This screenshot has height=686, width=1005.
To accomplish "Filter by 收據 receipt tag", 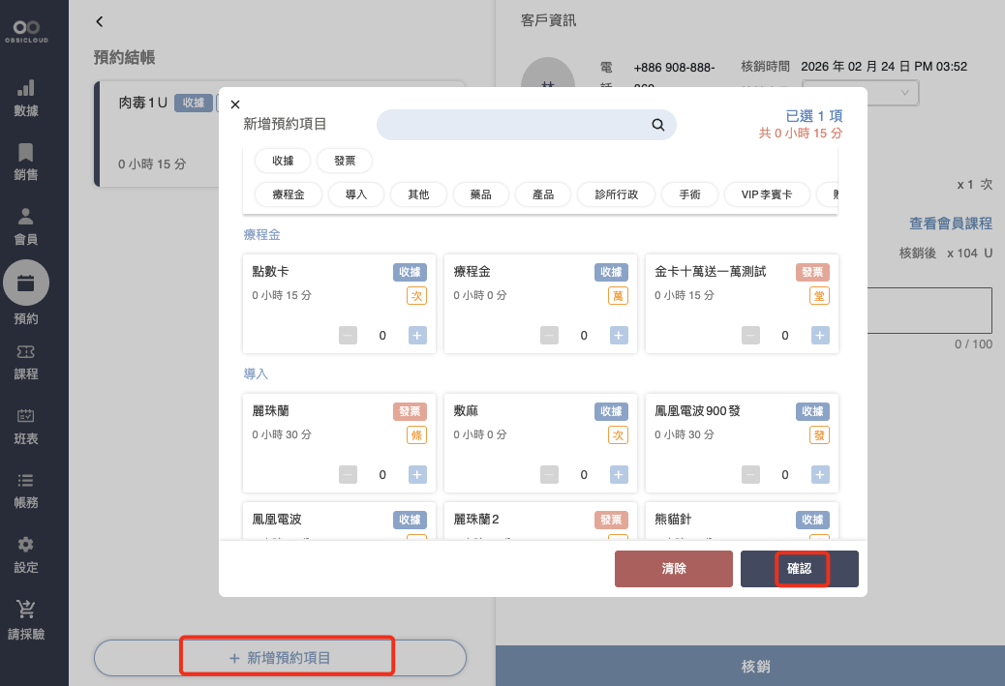I will click(x=283, y=161).
